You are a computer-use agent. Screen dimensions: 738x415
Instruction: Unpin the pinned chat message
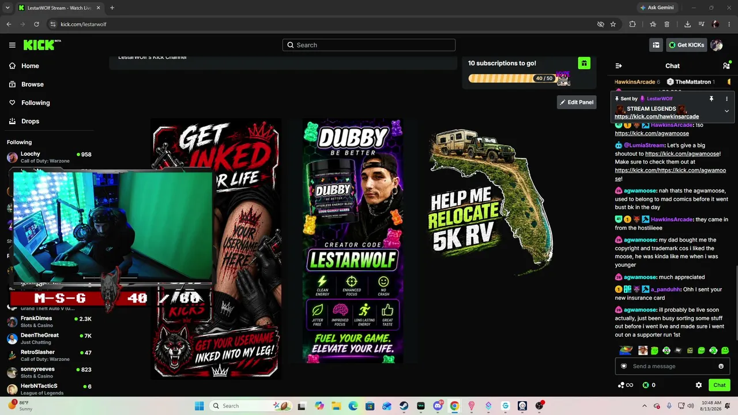pyautogui.click(x=711, y=99)
